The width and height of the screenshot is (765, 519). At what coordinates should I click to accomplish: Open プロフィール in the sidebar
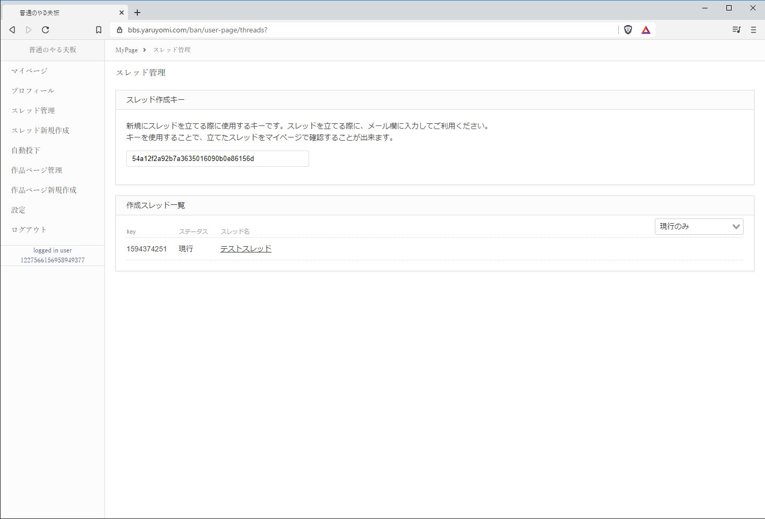coord(33,90)
